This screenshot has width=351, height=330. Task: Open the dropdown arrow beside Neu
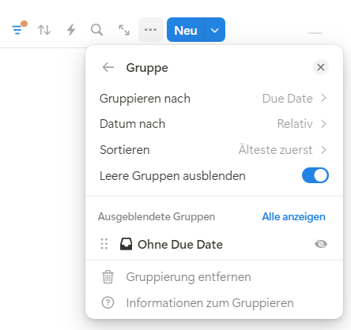point(215,30)
